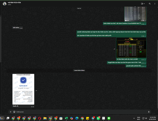This screenshot has width=158, height=121.
Task: Forward the QRIS payment receipt message
Action: [x=36, y=91]
